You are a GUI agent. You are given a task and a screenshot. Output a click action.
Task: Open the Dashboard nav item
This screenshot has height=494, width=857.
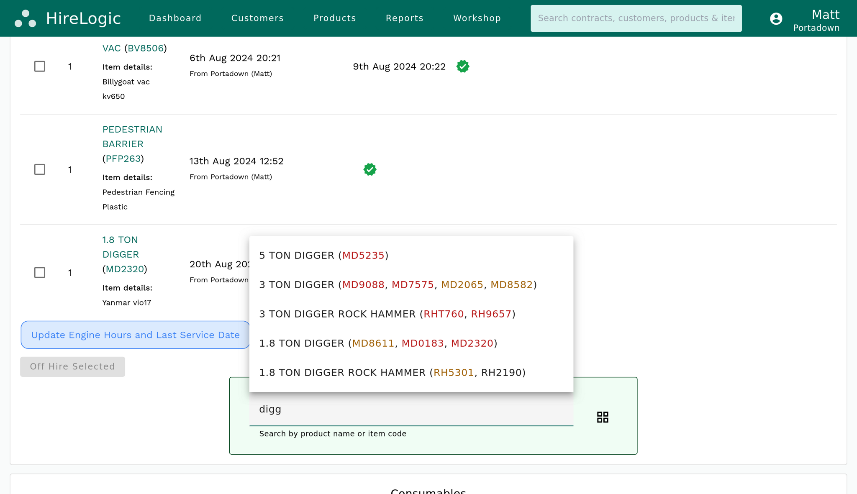[x=175, y=18]
